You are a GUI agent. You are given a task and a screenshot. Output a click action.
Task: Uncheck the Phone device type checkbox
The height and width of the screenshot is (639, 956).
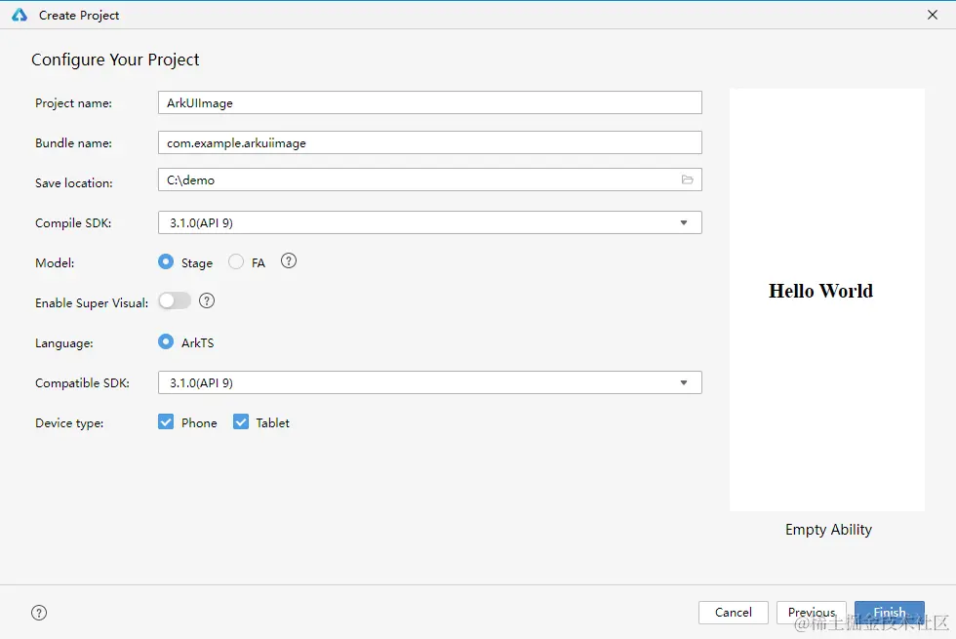[x=166, y=421]
